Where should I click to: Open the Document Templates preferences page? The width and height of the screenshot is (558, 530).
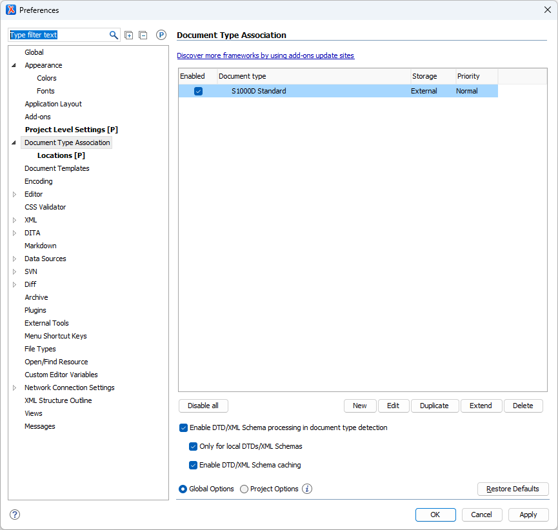57,168
